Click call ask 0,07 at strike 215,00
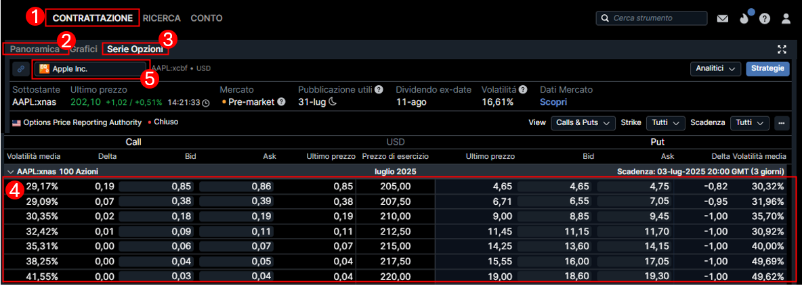Image resolution: width=802 pixels, height=286 pixels. click(236, 245)
